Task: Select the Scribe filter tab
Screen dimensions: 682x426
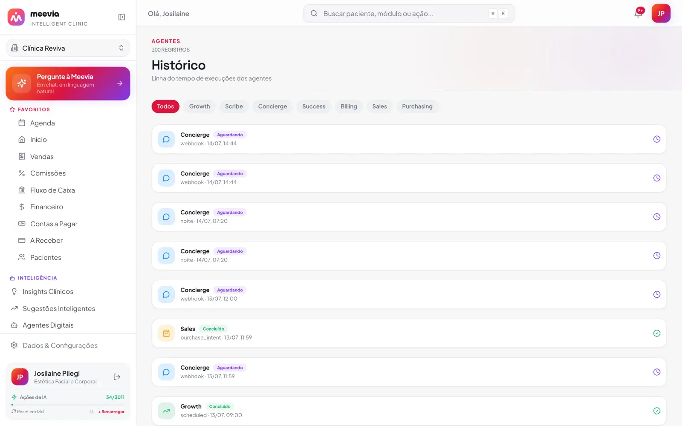Action: click(x=234, y=106)
